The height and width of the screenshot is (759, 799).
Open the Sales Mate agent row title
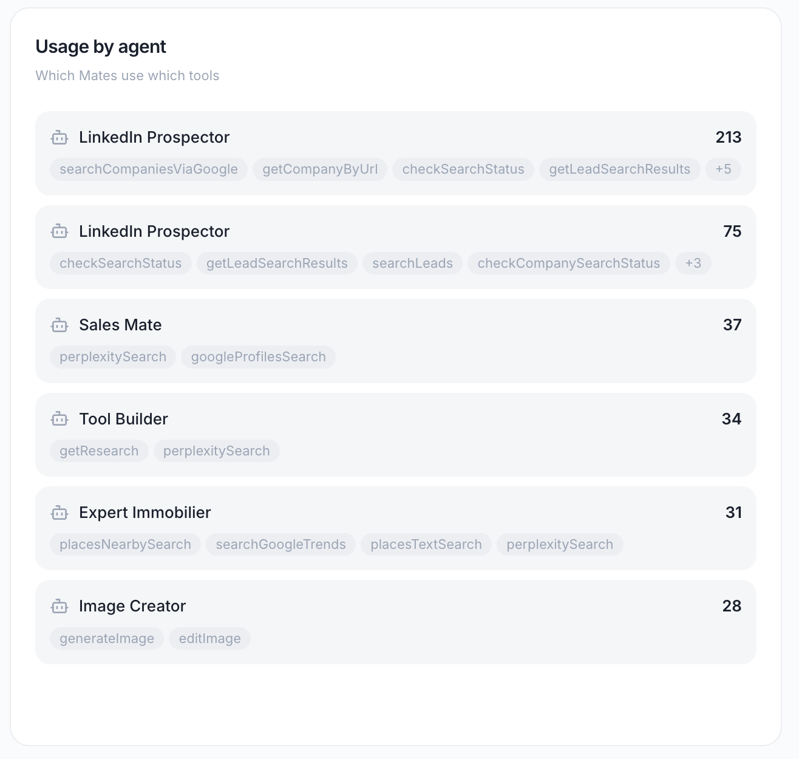[120, 325]
